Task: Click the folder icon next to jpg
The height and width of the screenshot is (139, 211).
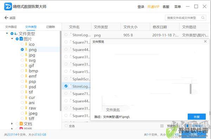Action: point(26,55)
